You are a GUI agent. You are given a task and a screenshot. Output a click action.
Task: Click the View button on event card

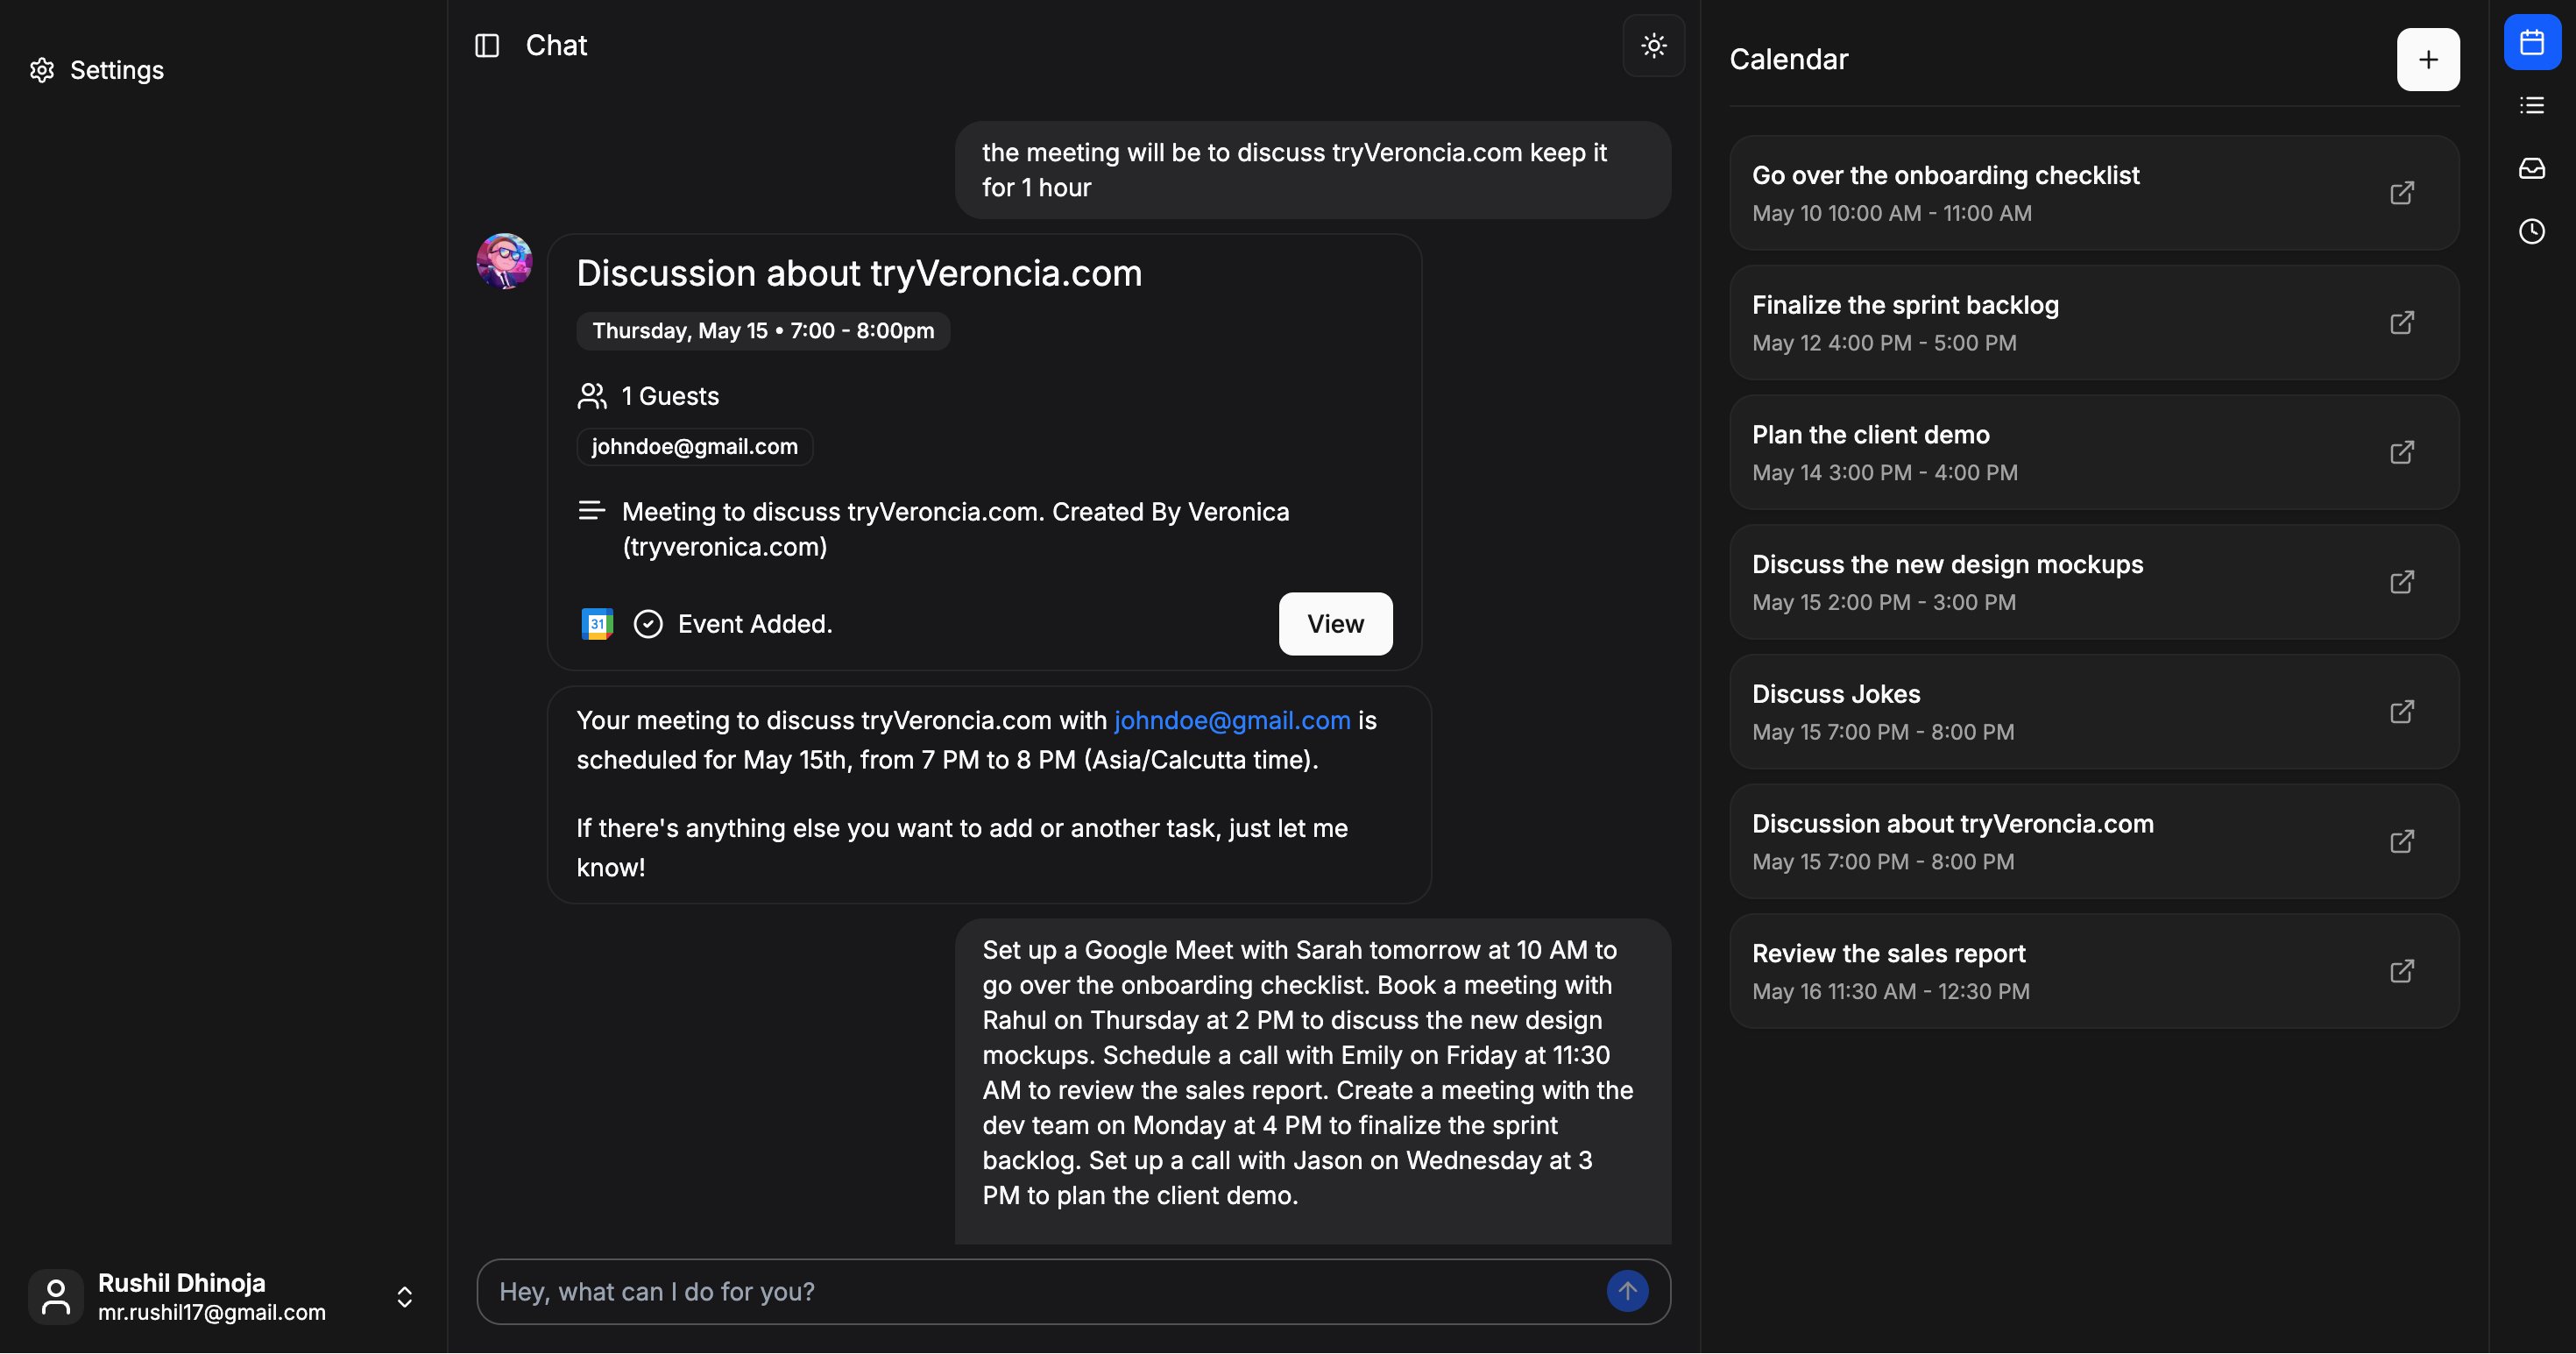click(1334, 624)
